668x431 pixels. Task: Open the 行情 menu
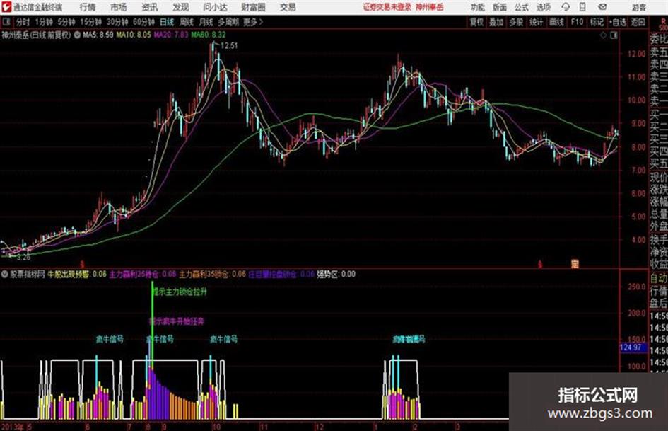tap(88, 7)
